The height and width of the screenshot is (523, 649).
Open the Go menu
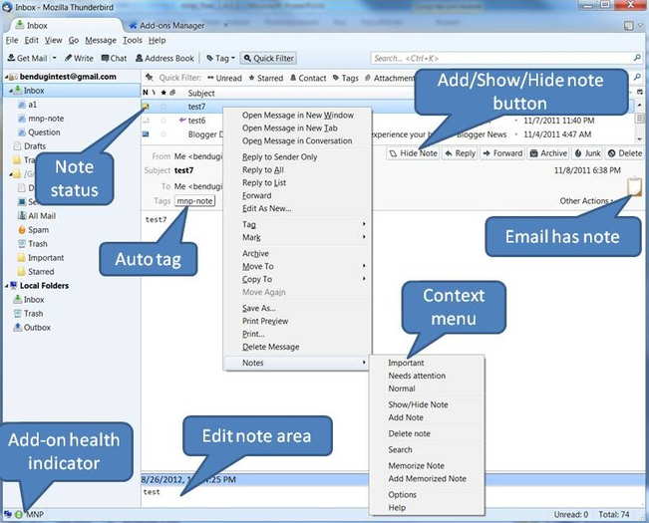[x=74, y=40]
